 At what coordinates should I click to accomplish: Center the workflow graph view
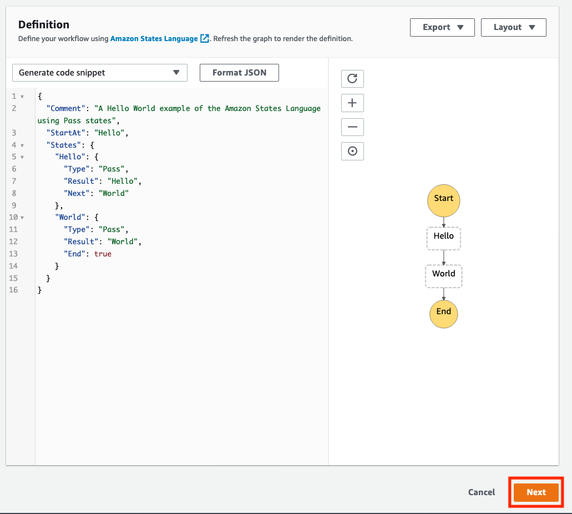(352, 151)
